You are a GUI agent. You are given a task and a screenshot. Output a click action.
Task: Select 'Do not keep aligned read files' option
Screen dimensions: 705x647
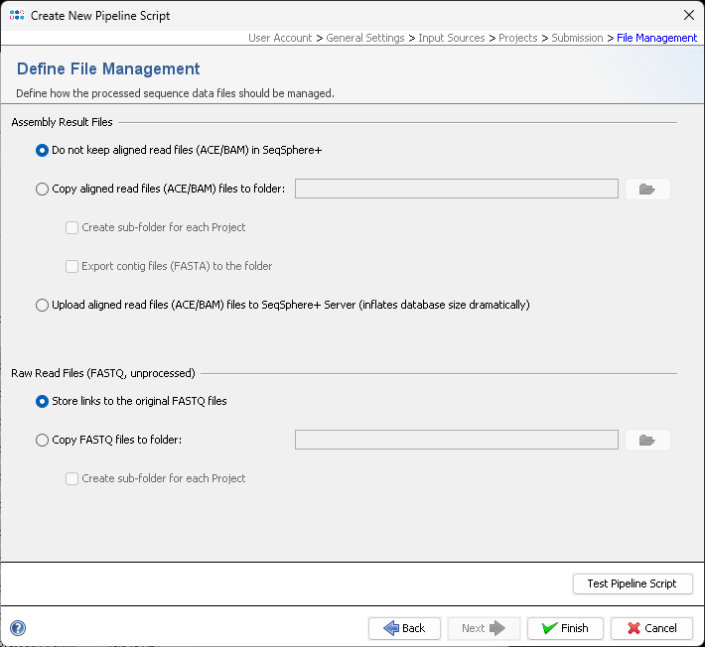point(42,151)
